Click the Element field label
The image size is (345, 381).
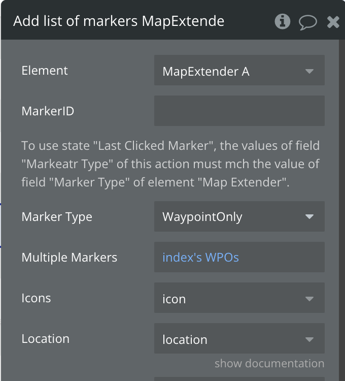45,71
